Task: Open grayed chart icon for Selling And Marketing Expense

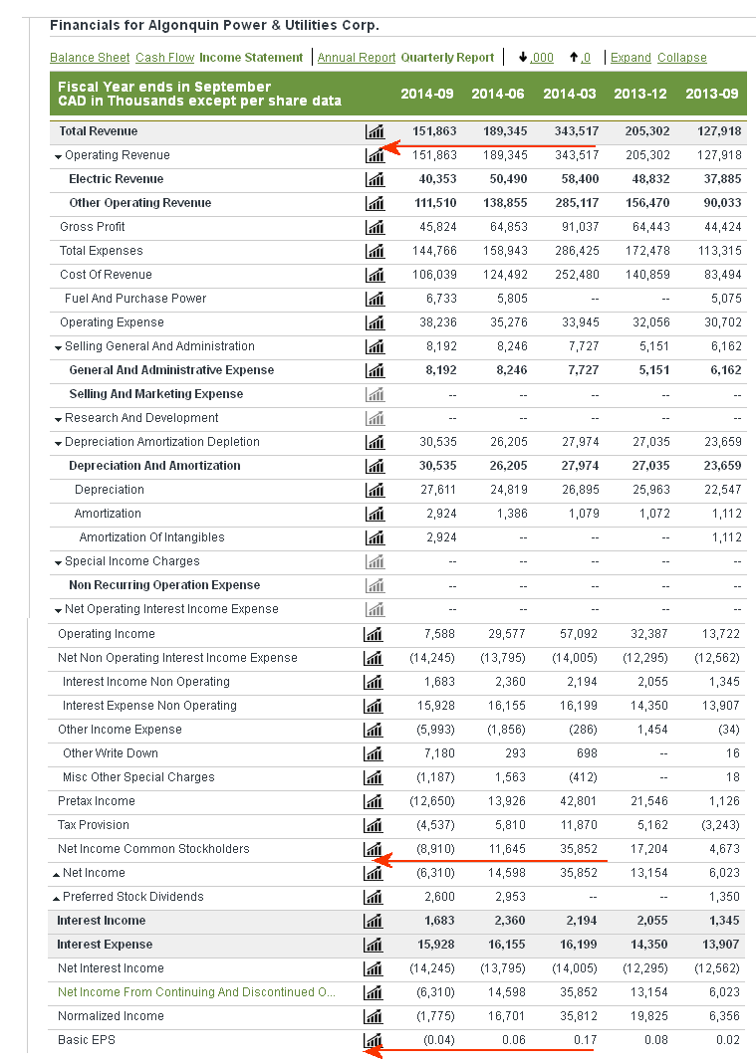Action: [x=375, y=394]
